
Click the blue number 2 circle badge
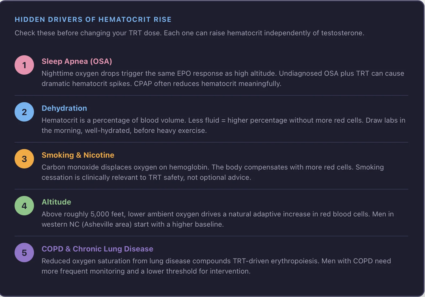tap(24, 112)
